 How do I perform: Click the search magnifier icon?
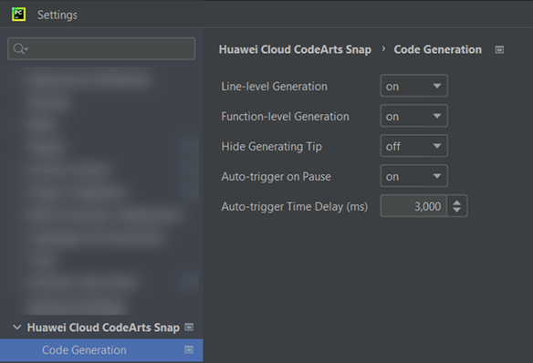tap(20, 49)
